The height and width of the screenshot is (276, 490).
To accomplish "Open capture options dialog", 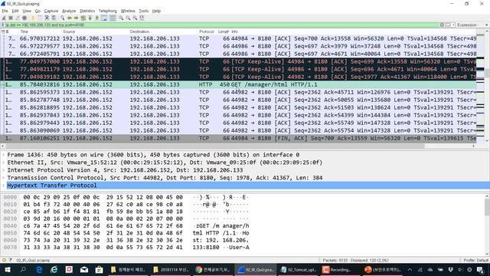I will click(x=24, y=18).
